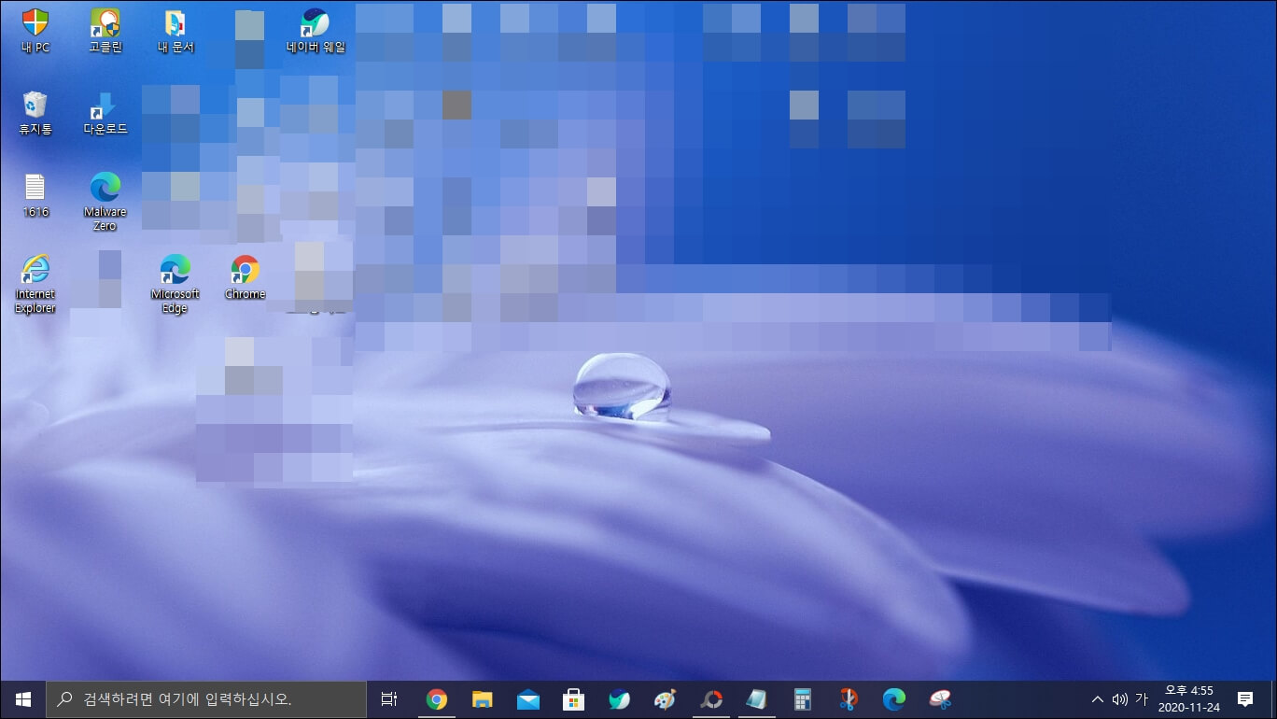Open the Windows Start menu

pyautogui.click(x=22, y=699)
